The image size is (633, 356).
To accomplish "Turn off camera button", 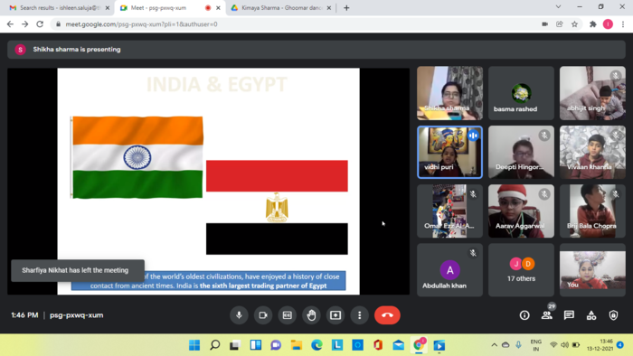I will tap(263, 315).
